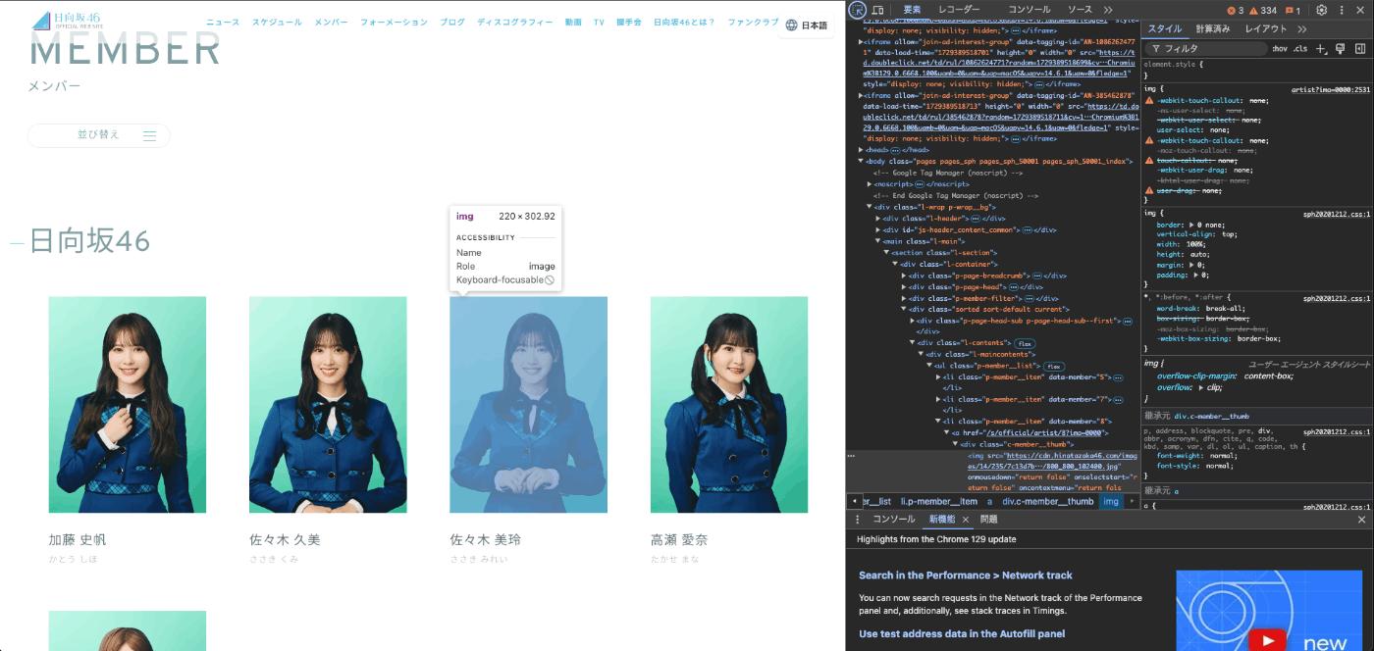Image resolution: width=1374 pixels, height=651 pixels.
Task: Toggle the rendering emulations paintbrush icon
Action: [1340, 48]
